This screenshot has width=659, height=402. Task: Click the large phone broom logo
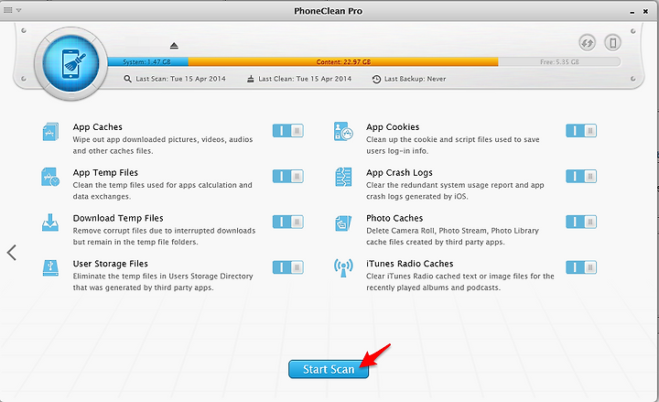(71, 63)
